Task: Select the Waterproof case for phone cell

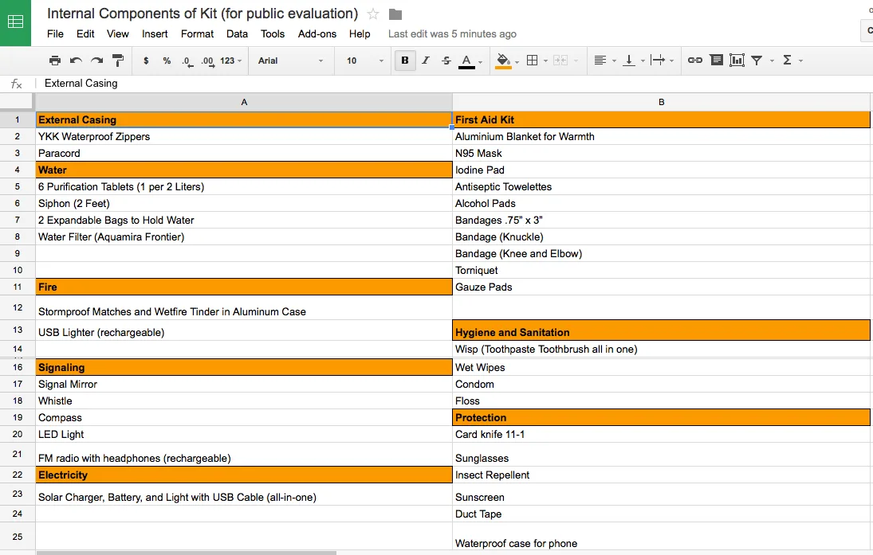Action: tap(662, 536)
